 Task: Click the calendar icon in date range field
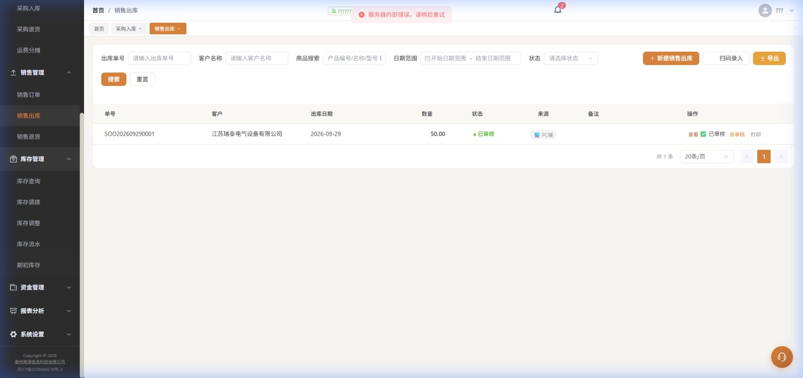(427, 59)
